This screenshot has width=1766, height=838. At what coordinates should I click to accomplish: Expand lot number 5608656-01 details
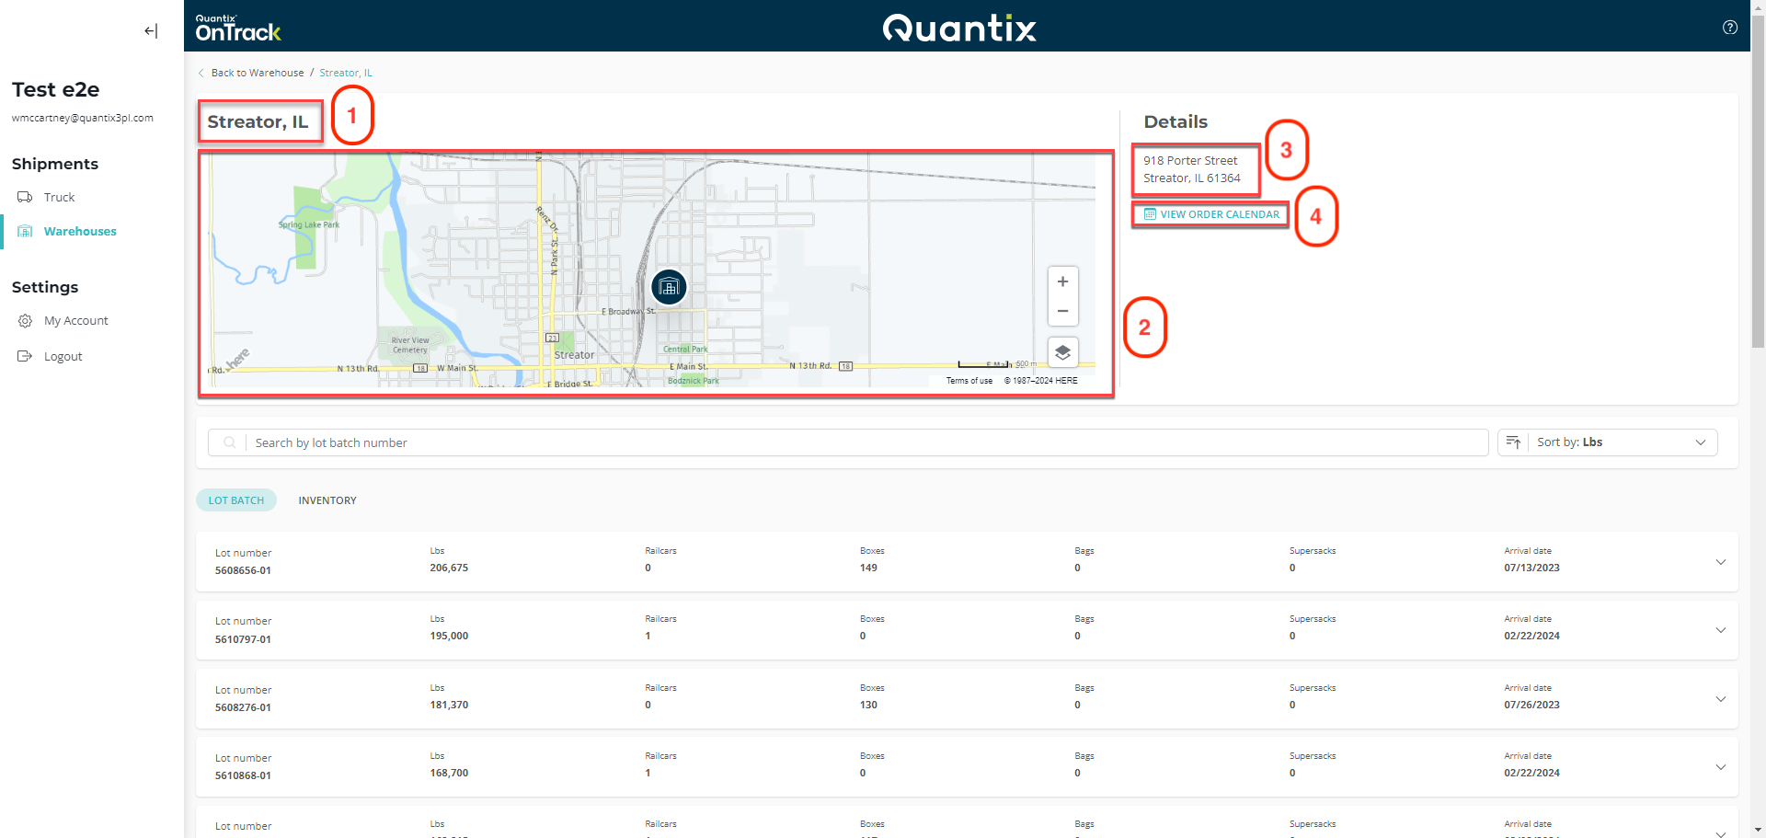(1720, 561)
